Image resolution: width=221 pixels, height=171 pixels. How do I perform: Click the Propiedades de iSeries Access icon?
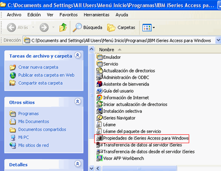pyautogui.click(x=99, y=138)
